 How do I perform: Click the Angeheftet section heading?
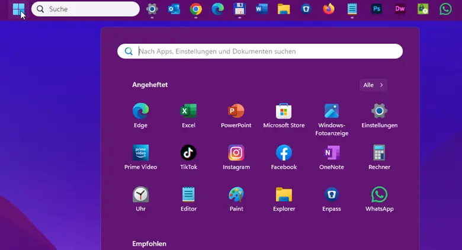click(x=150, y=85)
